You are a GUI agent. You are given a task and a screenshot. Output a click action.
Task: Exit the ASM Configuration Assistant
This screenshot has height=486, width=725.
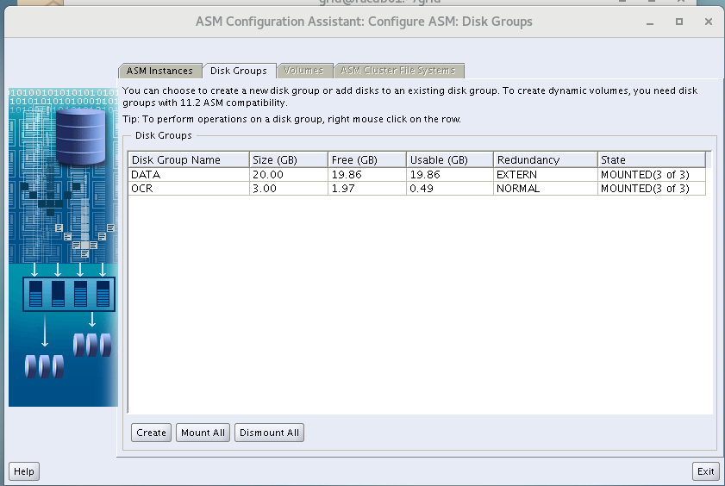coord(705,471)
